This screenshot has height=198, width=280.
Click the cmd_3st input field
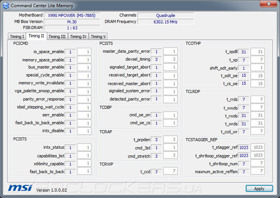[170, 147]
